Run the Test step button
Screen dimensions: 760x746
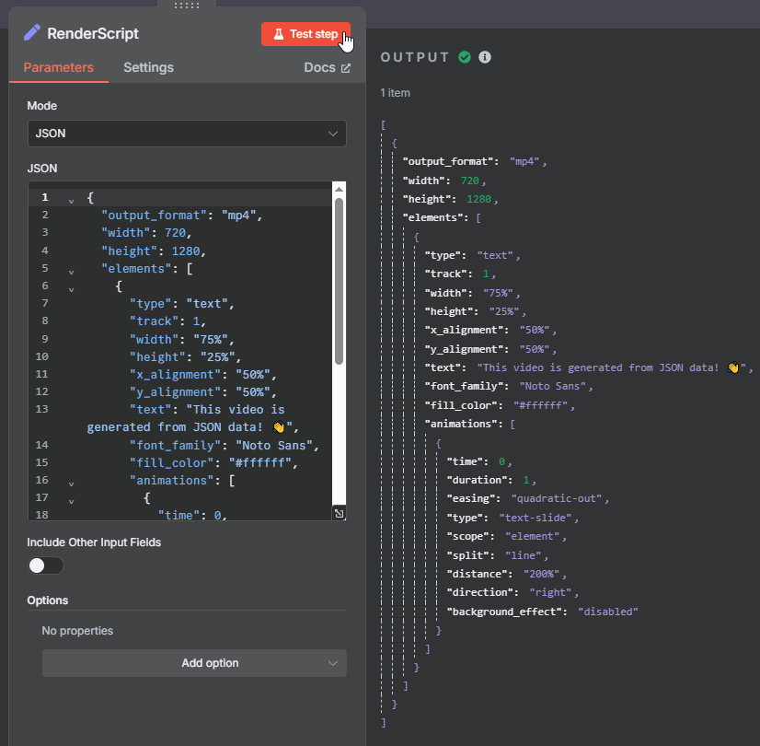pyautogui.click(x=305, y=34)
